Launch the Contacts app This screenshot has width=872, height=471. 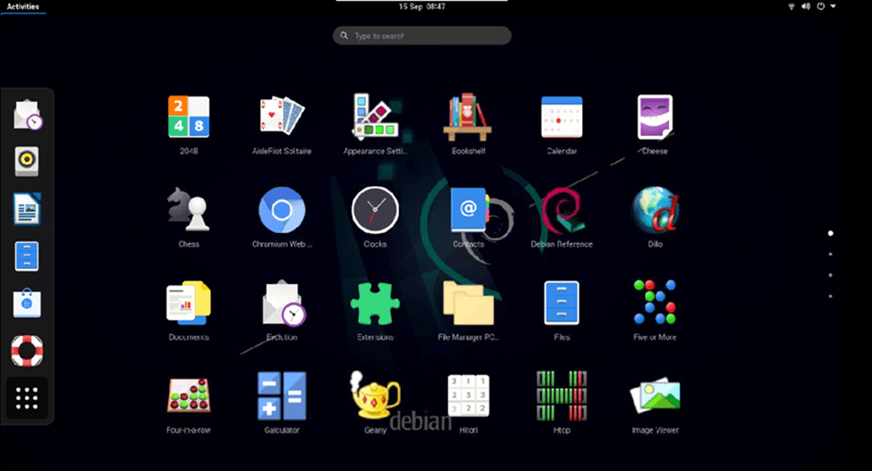(469, 209)
